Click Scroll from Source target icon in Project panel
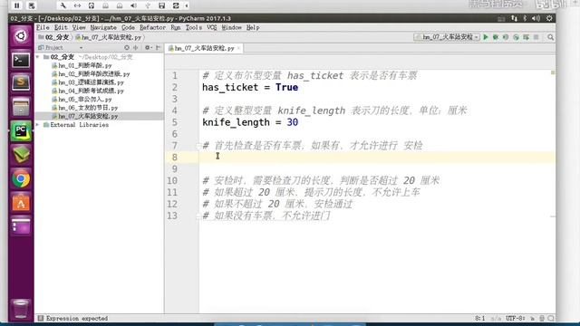The height and width of the screenshot is (326, 580). click(127, 48)
